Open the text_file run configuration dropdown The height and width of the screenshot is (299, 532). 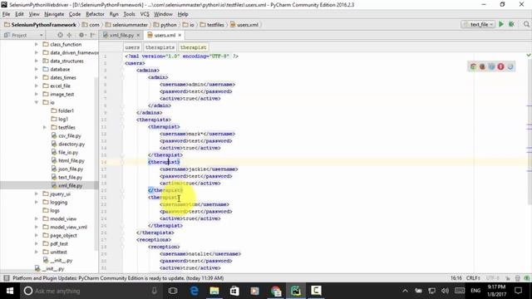478,24
